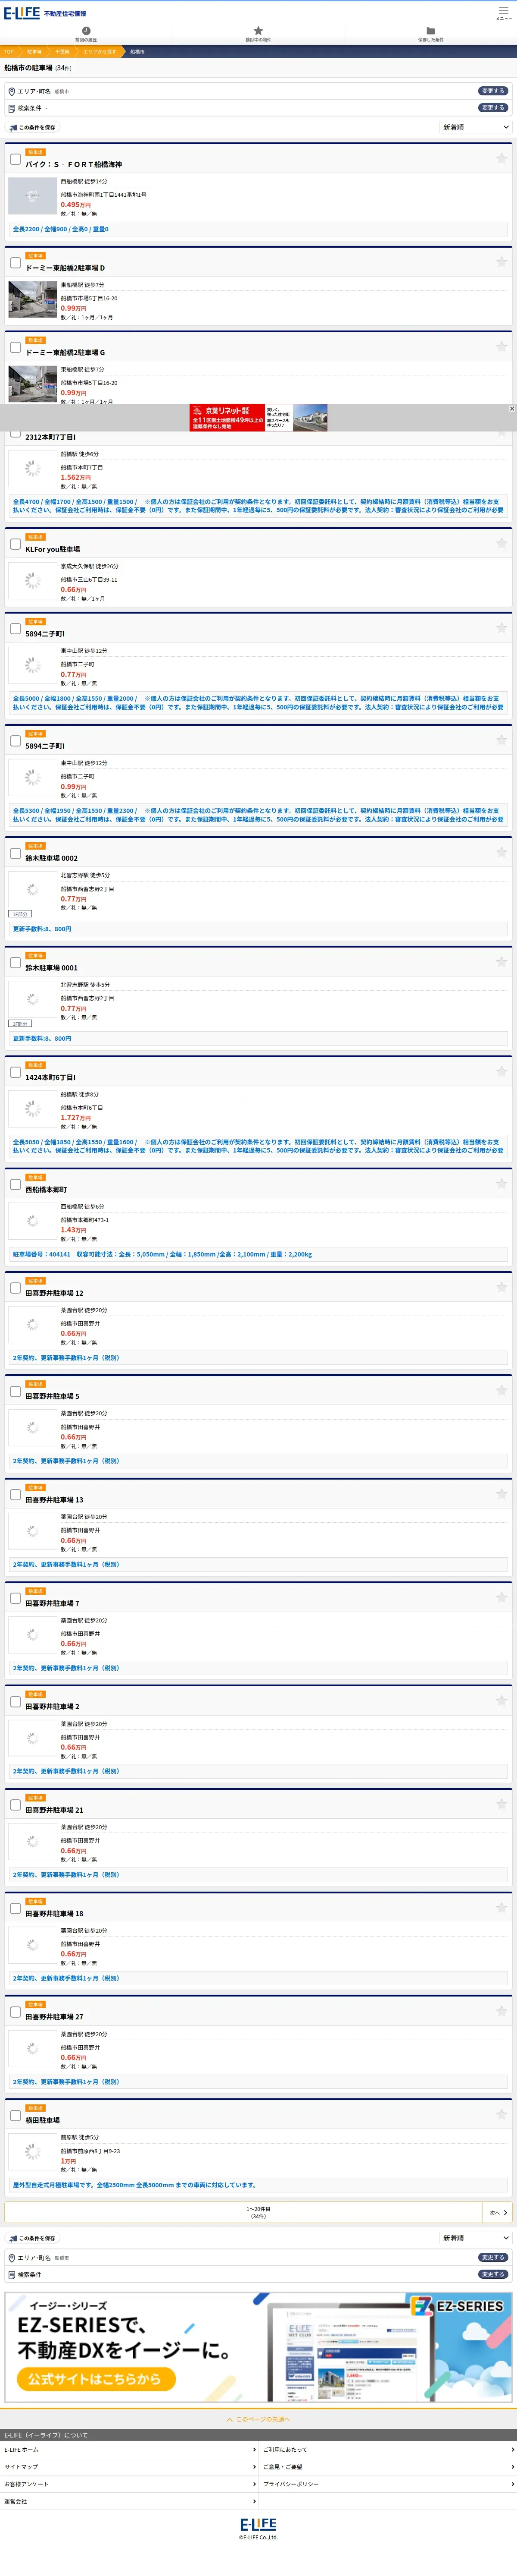This screenshot has height=2576, width=517.
Task: Click the top この条件を保存 button
Action: [x=33, y=127]
